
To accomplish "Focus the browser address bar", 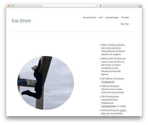I will (x=70, y=6).
